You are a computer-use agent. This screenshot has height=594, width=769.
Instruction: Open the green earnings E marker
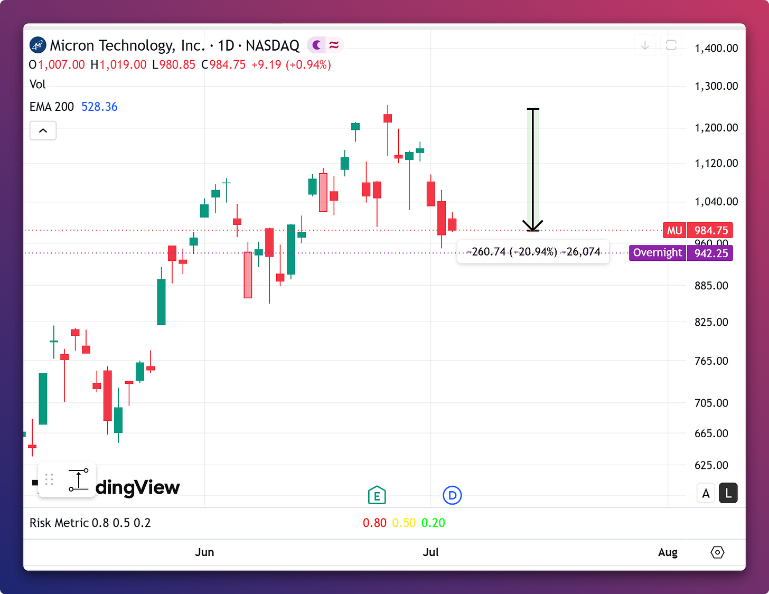click(x=377, y=495)
